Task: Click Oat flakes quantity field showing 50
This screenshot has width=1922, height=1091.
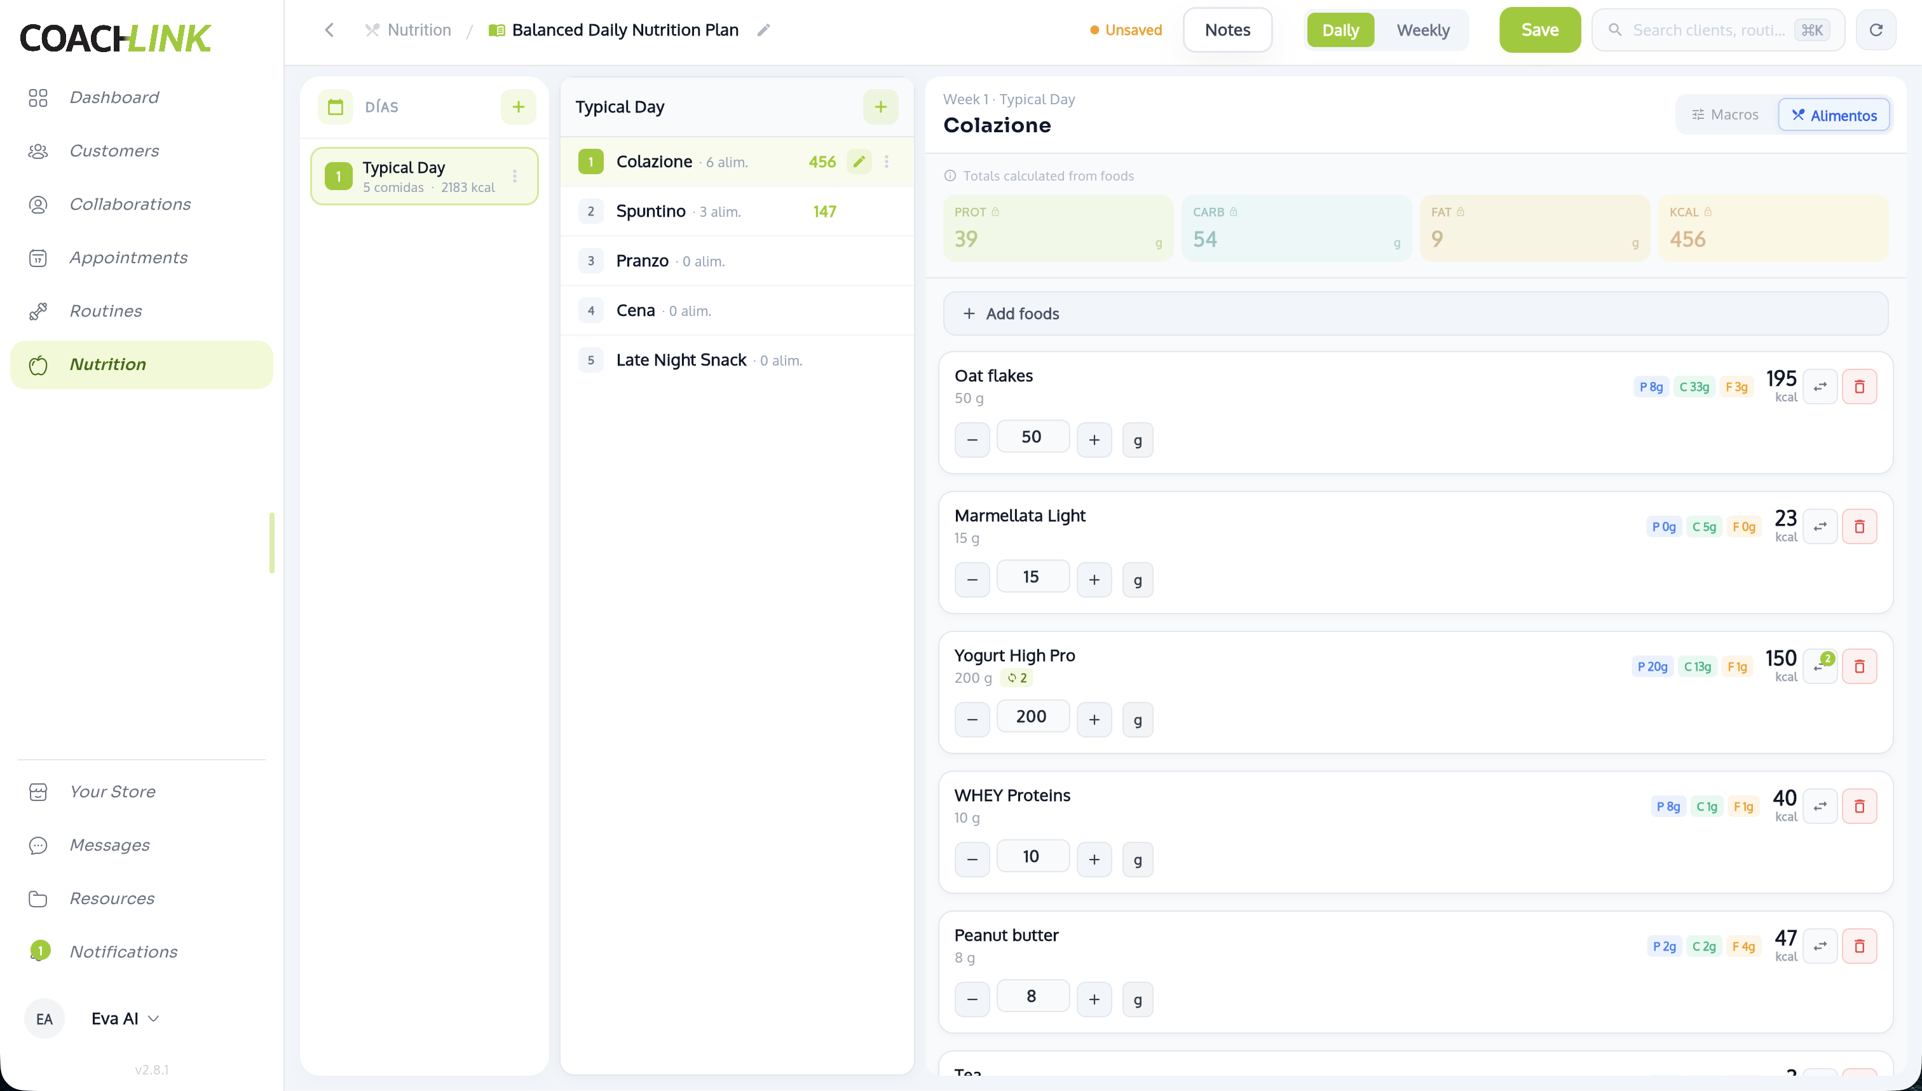Action: click(x=1032, y=437)
